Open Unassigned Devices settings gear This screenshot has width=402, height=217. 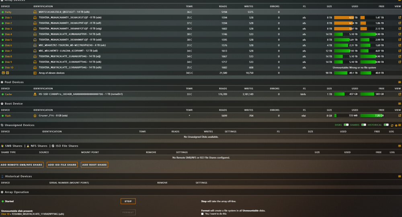click(396, 125)
